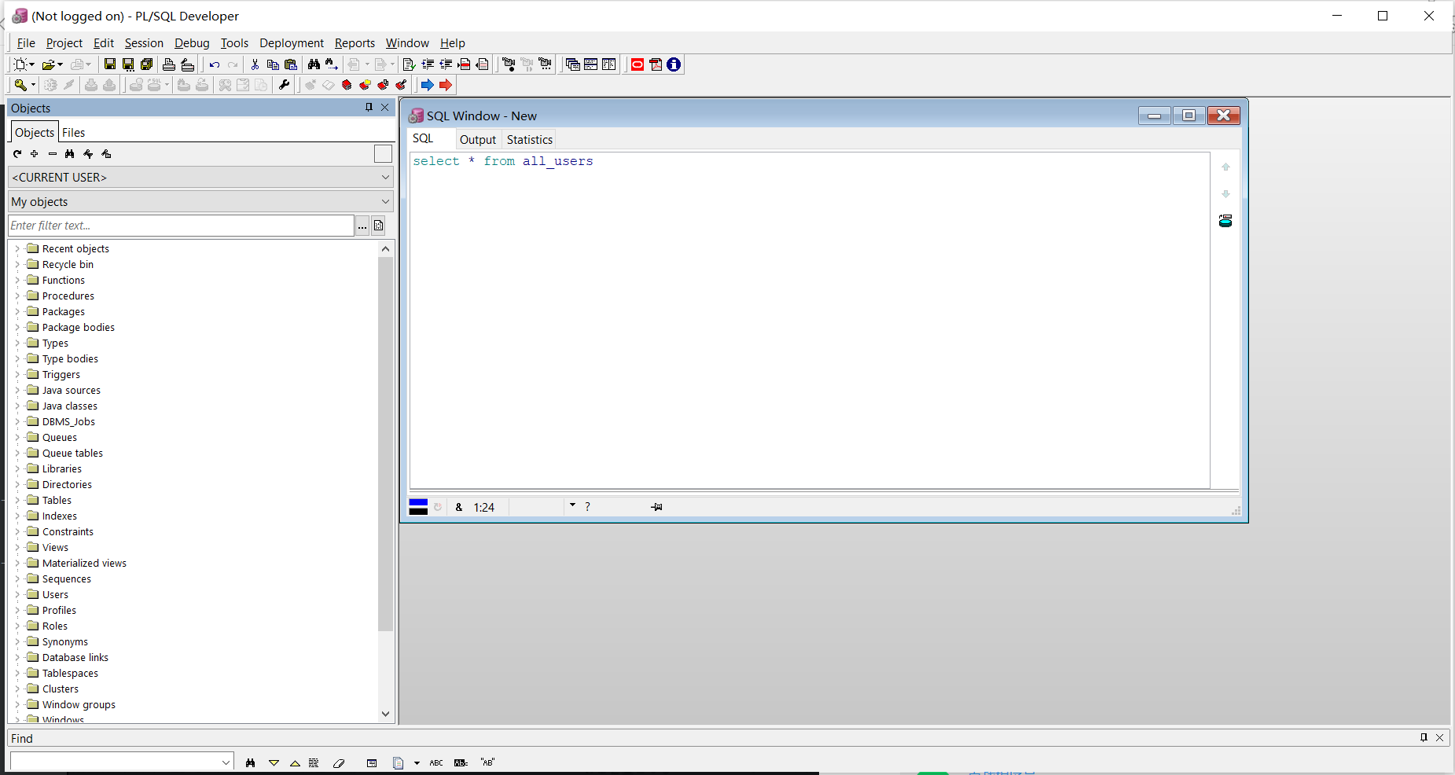
Task: Click the red Oracle manuals icon
Action: click(x=637, y=64)
